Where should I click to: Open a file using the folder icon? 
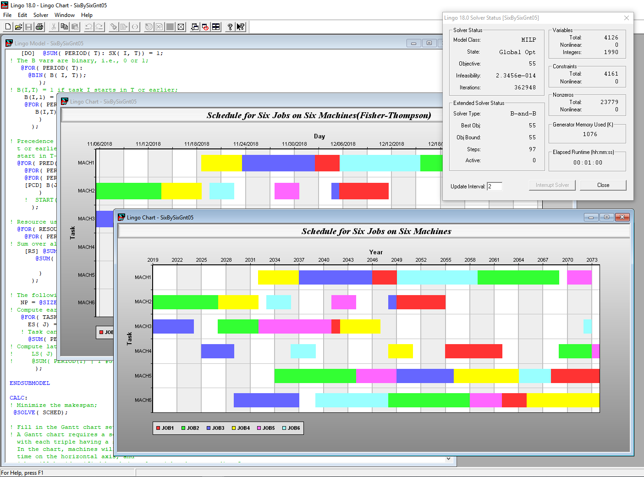point(18,27)
